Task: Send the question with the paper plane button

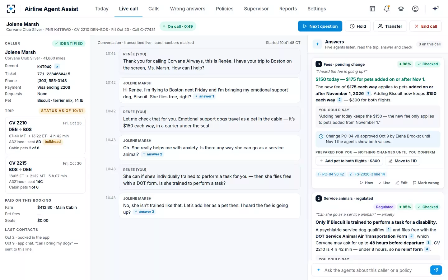Action: 436,270
